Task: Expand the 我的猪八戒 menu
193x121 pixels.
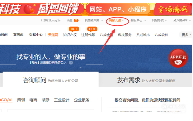Action: [94, 20]
